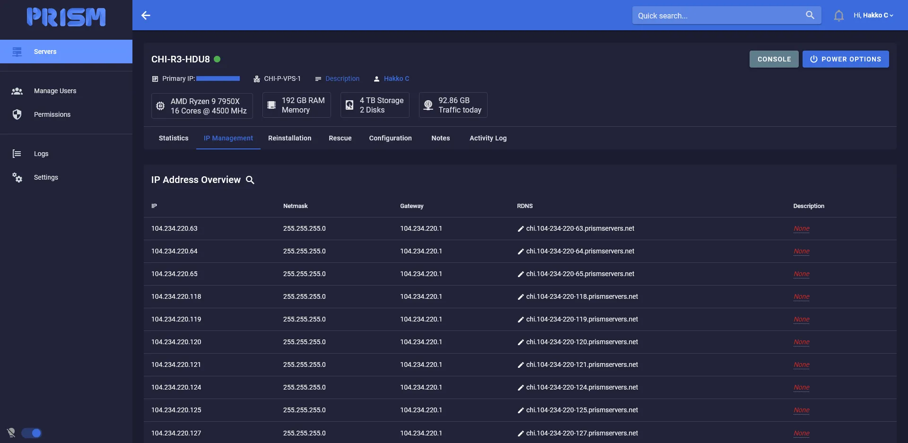908x443 pixels.
Task: Launch the Console button
Action: (x=774, y=59)
